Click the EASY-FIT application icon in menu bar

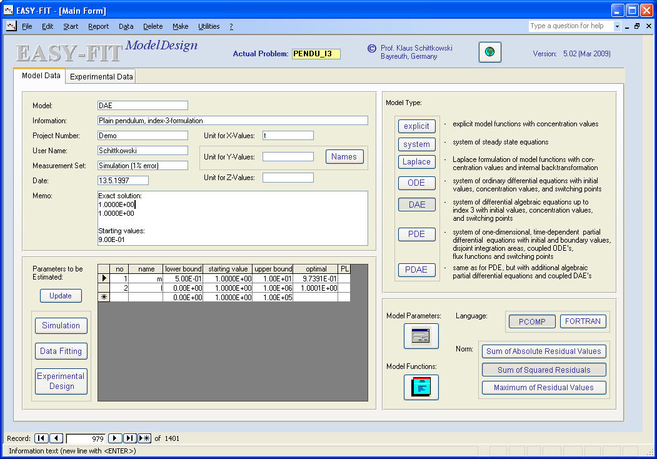[11, 26]
